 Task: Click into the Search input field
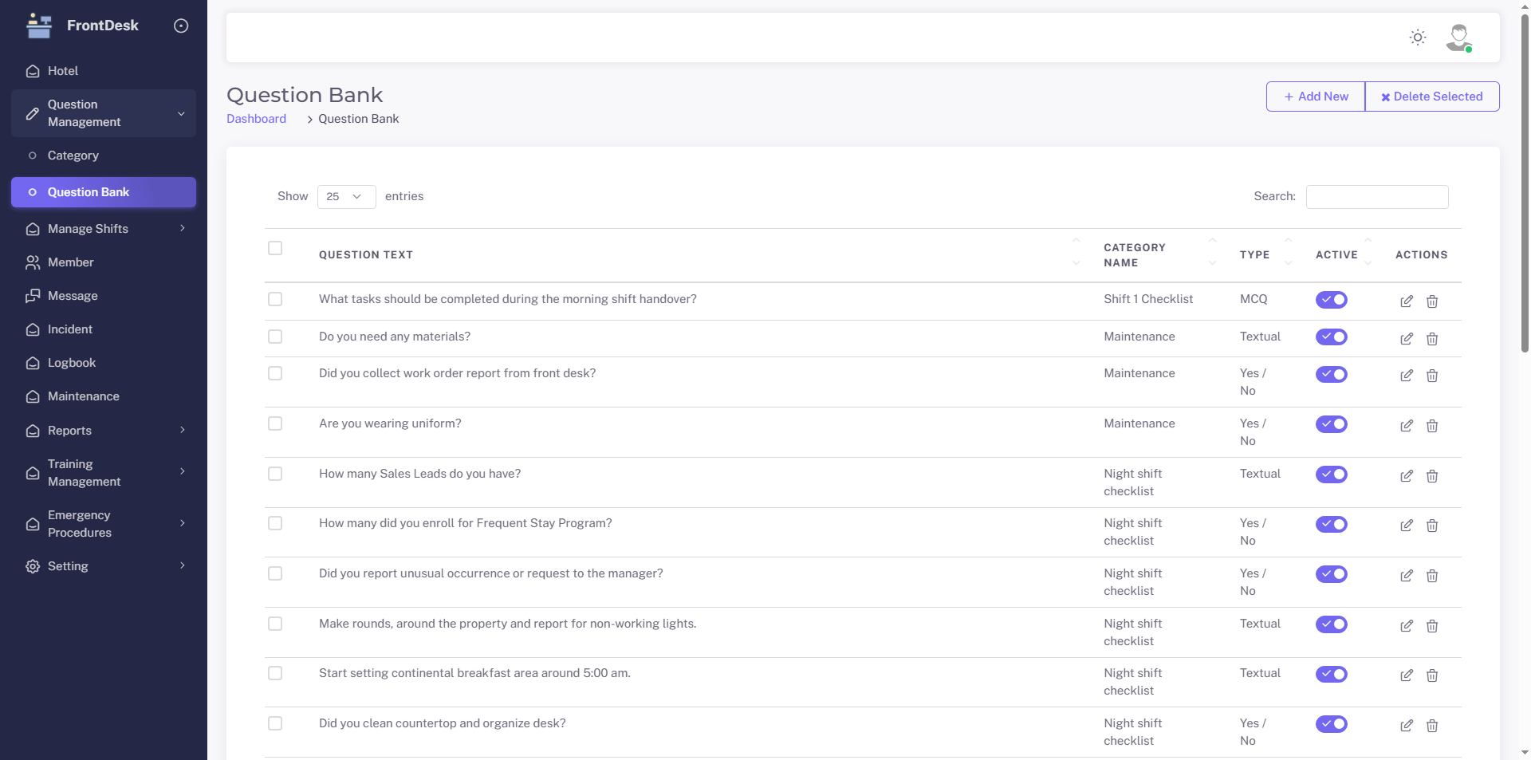pos(1376,197)
